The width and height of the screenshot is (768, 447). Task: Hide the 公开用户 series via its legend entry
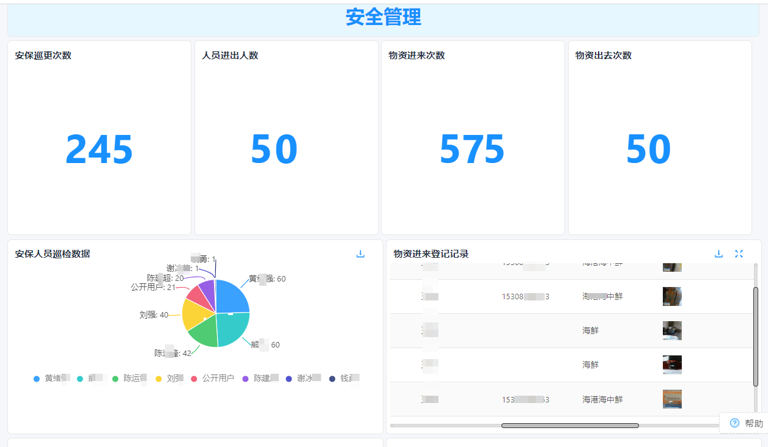coord(211,378)
